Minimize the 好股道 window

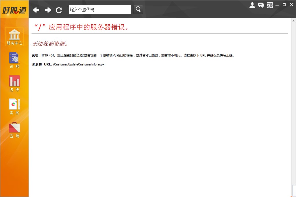277,5
